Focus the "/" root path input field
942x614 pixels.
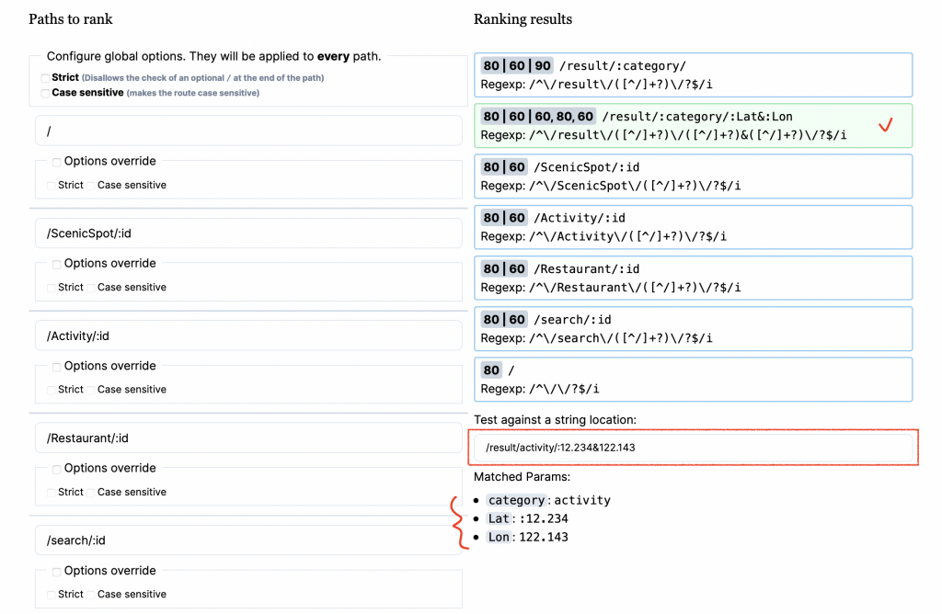[247, 131]
